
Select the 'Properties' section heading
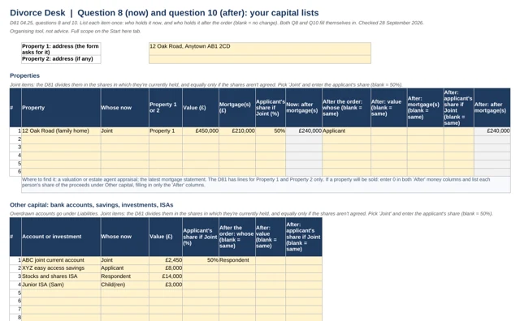click(24, 75)
